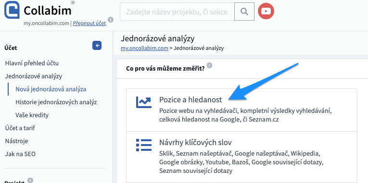Click the Co pro vás můžeme změřit? heading
This screenshot has height=183, width=368.
click(x=165, y=69)
